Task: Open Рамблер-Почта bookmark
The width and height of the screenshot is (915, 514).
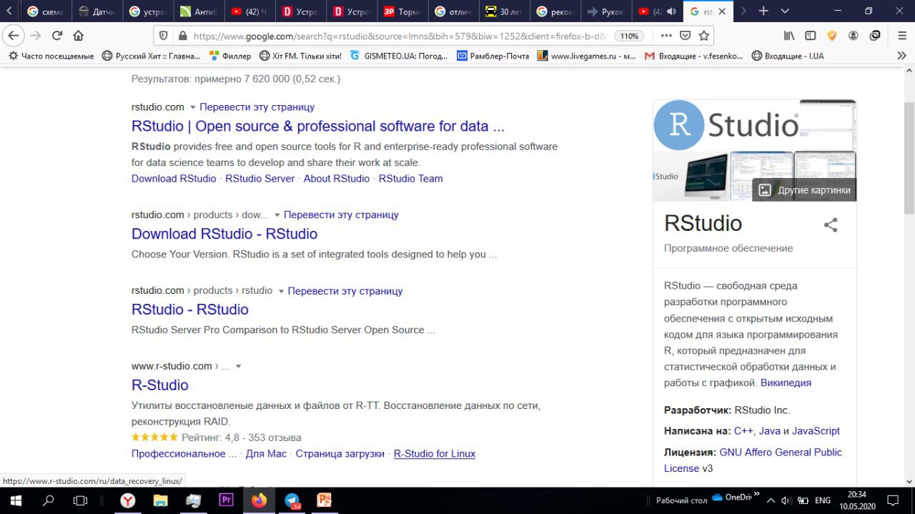Action: (x=493, y=56)
